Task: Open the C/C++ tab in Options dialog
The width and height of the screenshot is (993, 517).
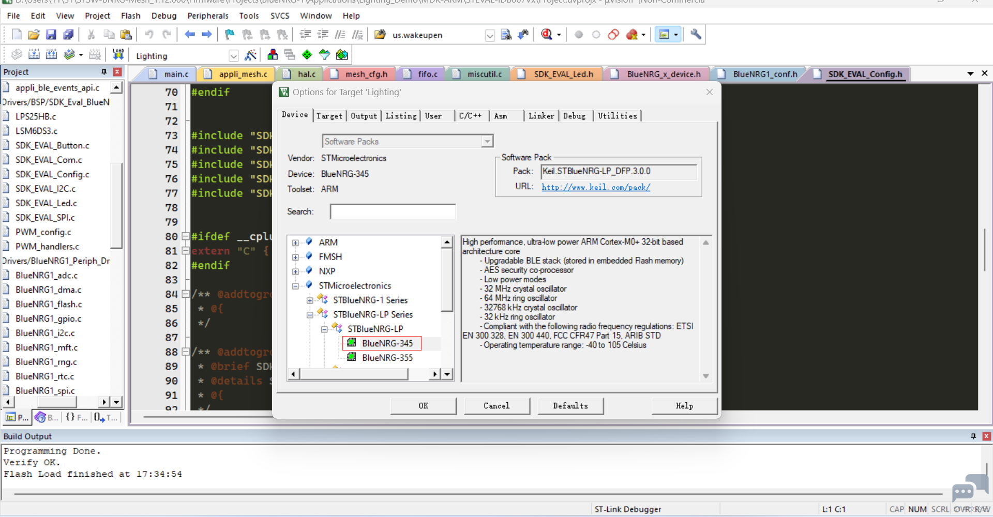Action: (x=471, y=116)
